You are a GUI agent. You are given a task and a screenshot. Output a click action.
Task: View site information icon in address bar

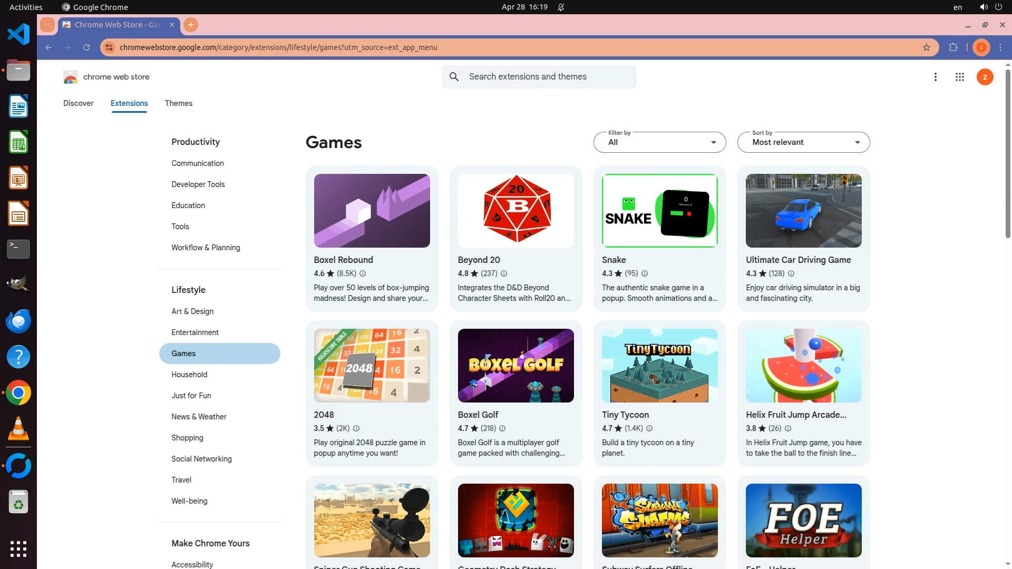[x=109, y=47]
